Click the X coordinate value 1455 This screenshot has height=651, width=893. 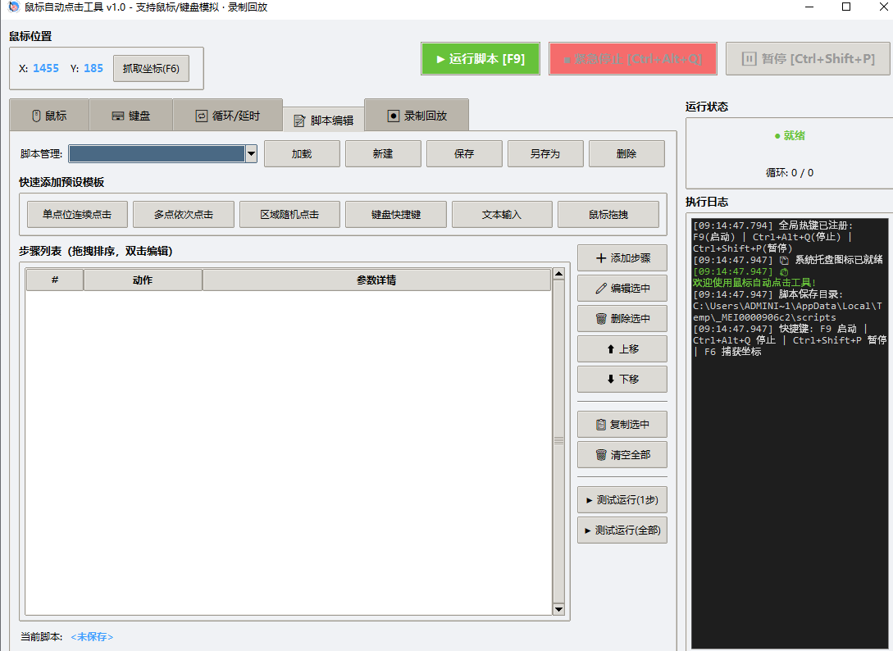(x=46, y=68)
